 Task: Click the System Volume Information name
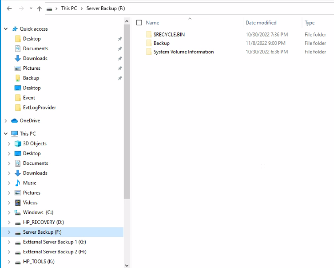[183, 52]
